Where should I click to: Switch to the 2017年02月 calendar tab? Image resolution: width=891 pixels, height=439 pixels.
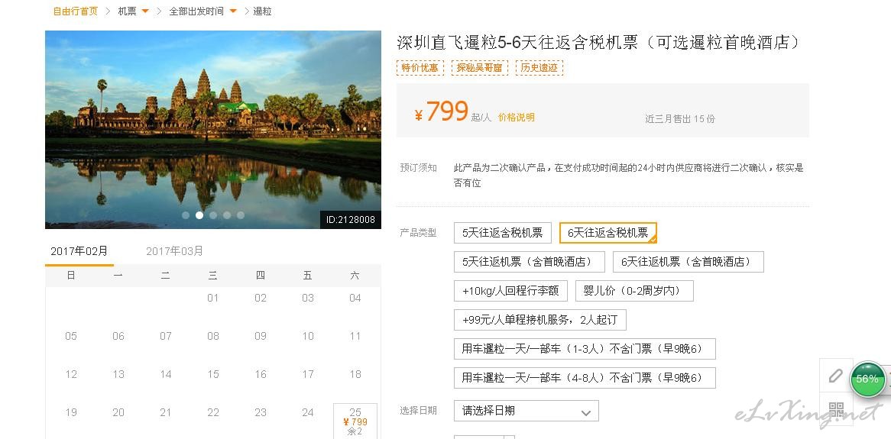pos(79,251)
